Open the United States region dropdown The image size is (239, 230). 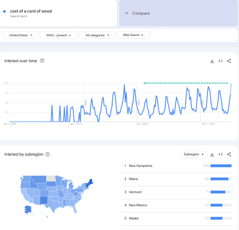21,35
